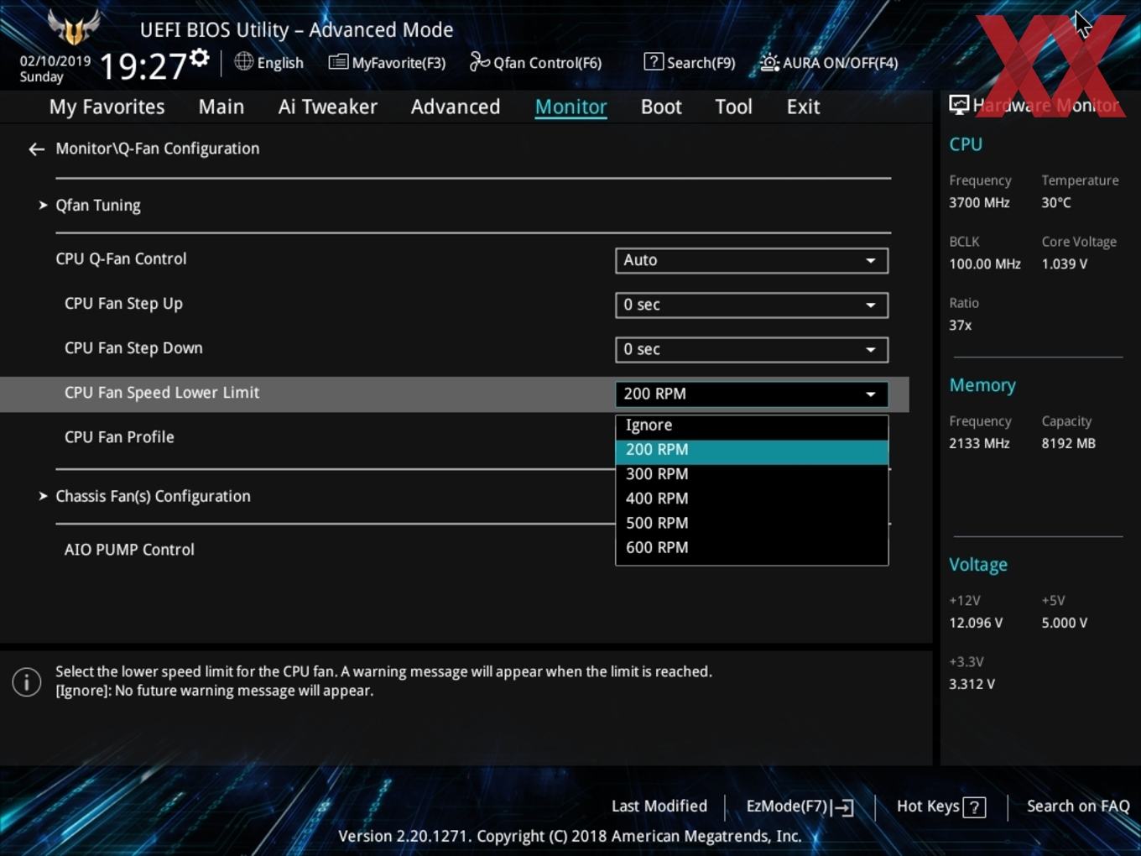Click the back arrow beside Monitor\Q-Fan Configuration

coord(36,149)
